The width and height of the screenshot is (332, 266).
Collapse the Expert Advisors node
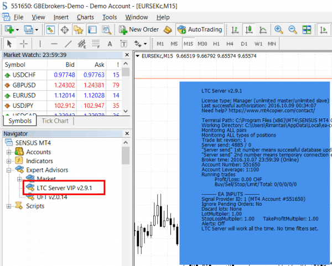9,170
